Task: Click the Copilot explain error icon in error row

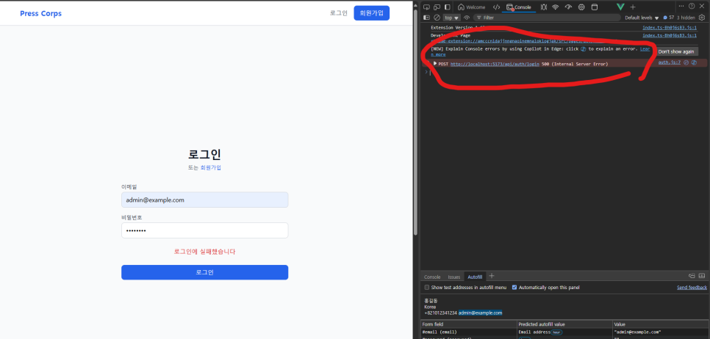Action: pyautogui.click(x=694, y=62)
